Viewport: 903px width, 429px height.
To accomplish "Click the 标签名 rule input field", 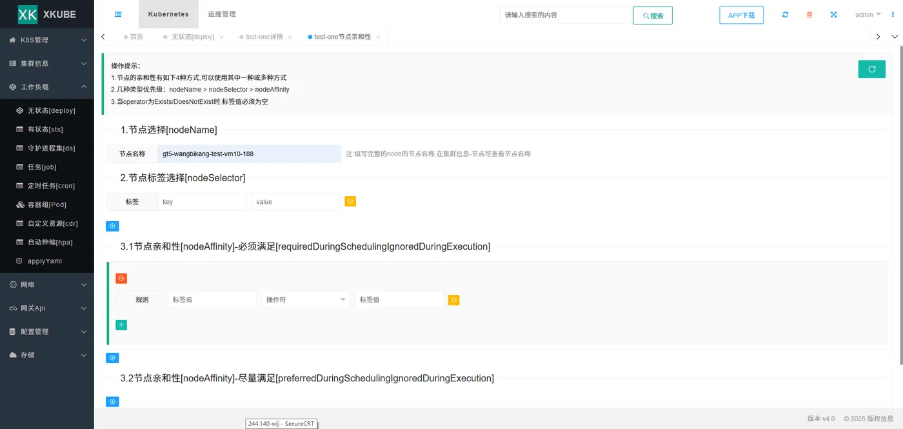I will click(212, 299).
